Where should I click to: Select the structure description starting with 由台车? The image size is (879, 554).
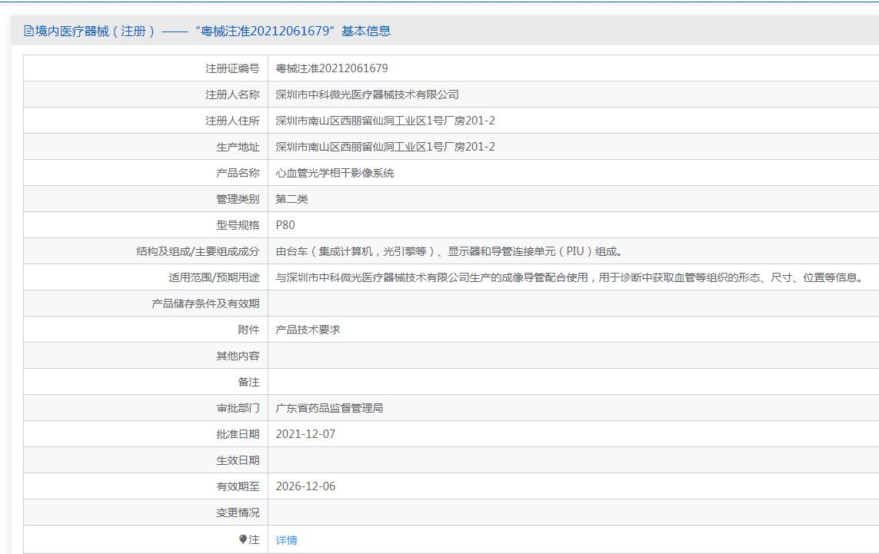point(450,251)
